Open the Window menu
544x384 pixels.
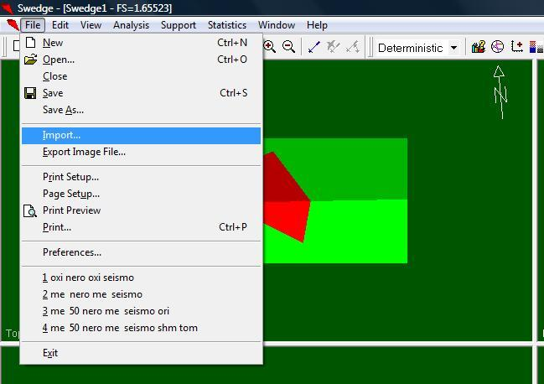(277, 25)
